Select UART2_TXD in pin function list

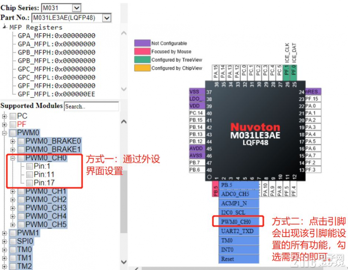(x=239, y=231)
